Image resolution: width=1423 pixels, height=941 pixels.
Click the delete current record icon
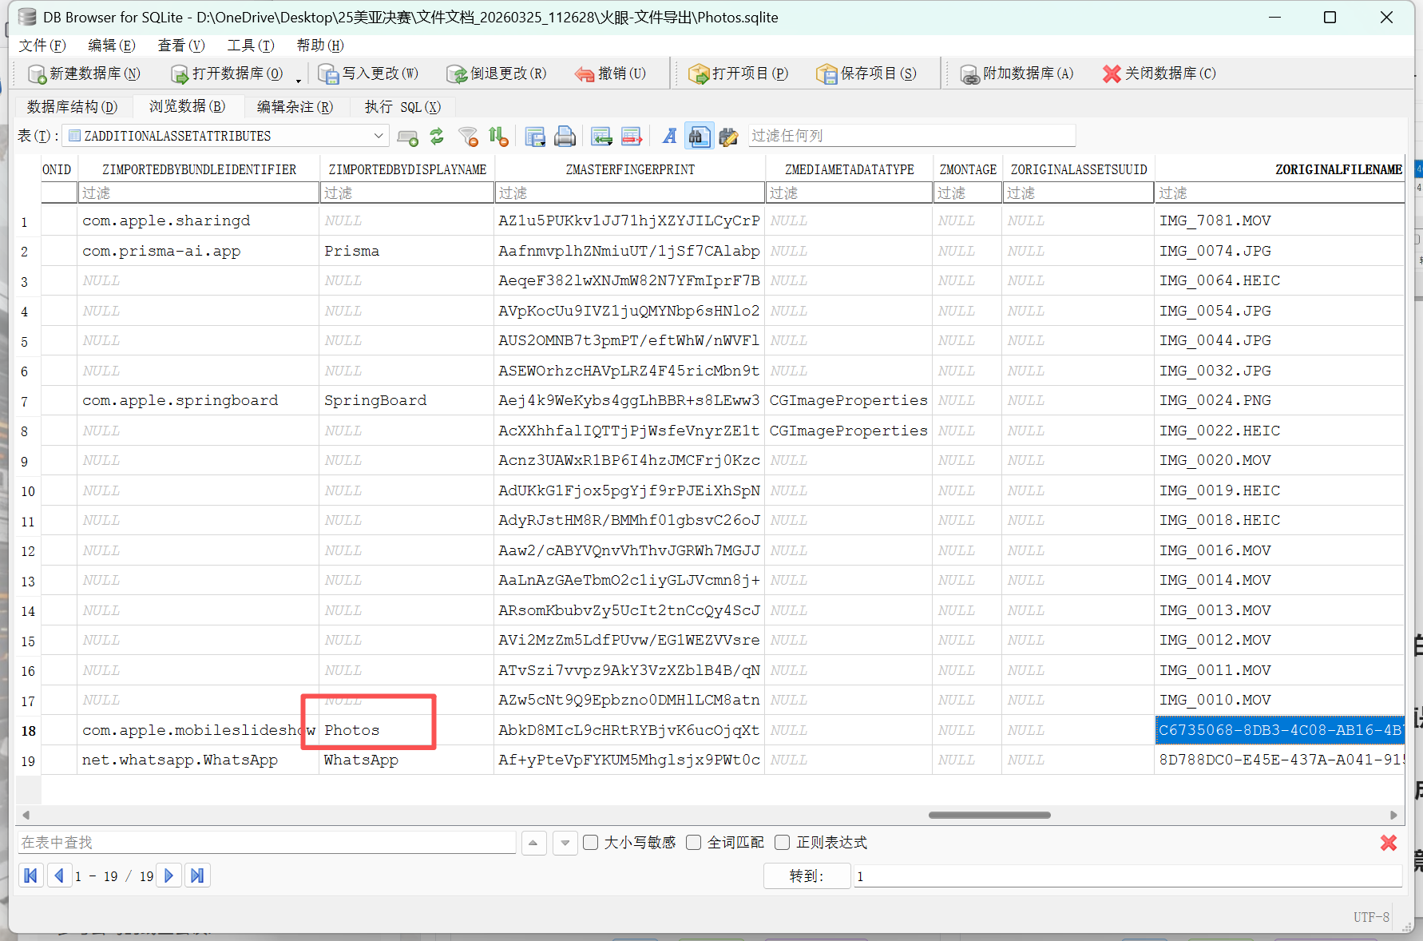pos(632,137)
